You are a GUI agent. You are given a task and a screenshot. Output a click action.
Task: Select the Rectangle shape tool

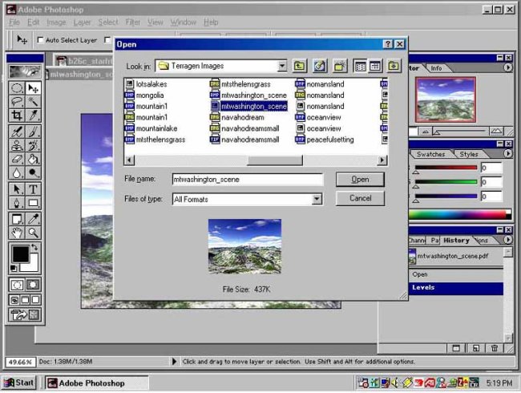pos(33,203)
